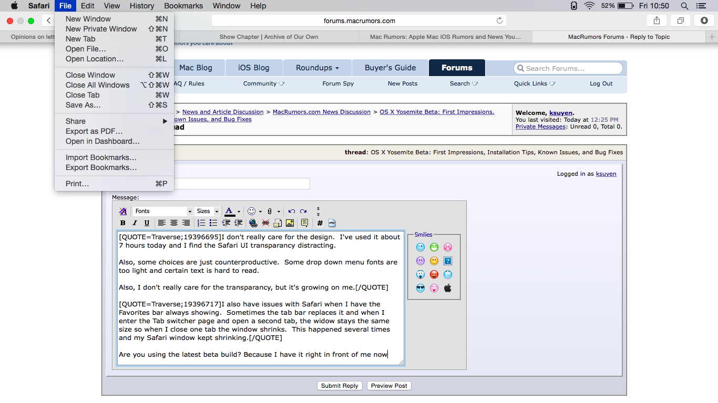718x403 pixels.
Task: Switch to the Mac Rumors news tab
Action: [x=445, y=37]
